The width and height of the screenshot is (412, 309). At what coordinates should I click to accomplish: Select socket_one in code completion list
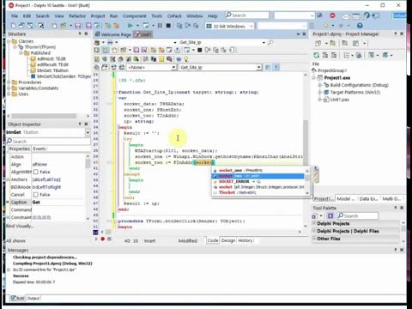click(258, 170)
